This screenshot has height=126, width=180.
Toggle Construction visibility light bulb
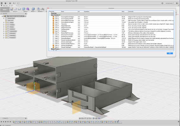click(6, 31)
